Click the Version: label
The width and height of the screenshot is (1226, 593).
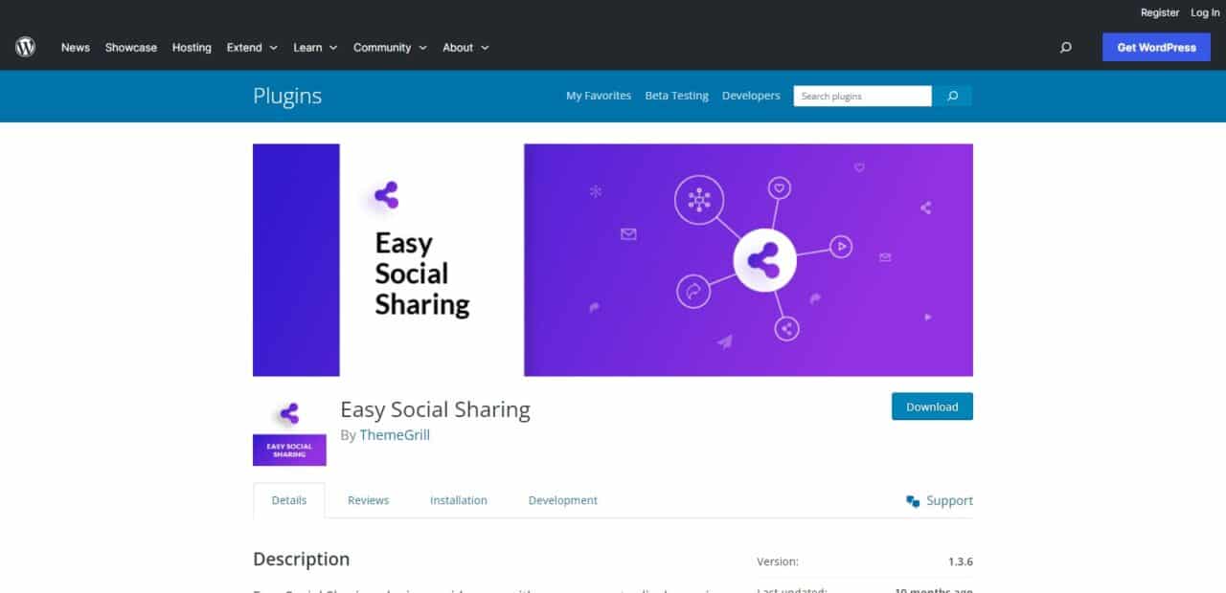pyautogui.click(x=778, y=561)
